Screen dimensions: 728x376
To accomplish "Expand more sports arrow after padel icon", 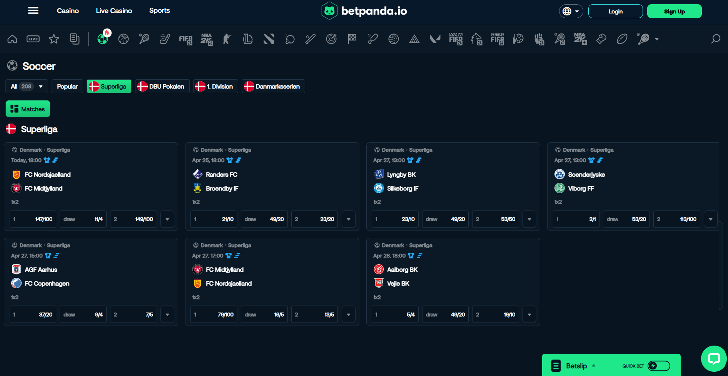I will (657, 39).
